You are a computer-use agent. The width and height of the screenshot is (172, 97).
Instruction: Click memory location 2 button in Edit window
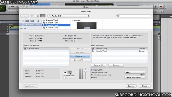pyautogui.click(x=12, y=12)
